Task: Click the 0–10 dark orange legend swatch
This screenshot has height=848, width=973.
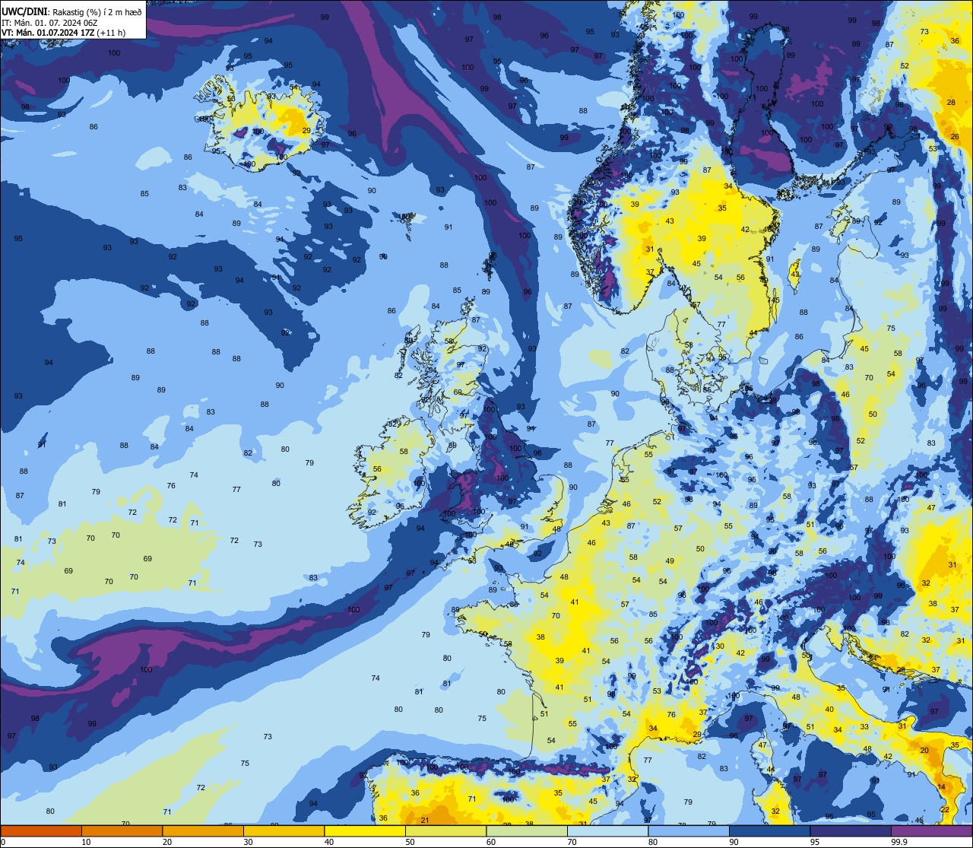Action: click(41, 831)
